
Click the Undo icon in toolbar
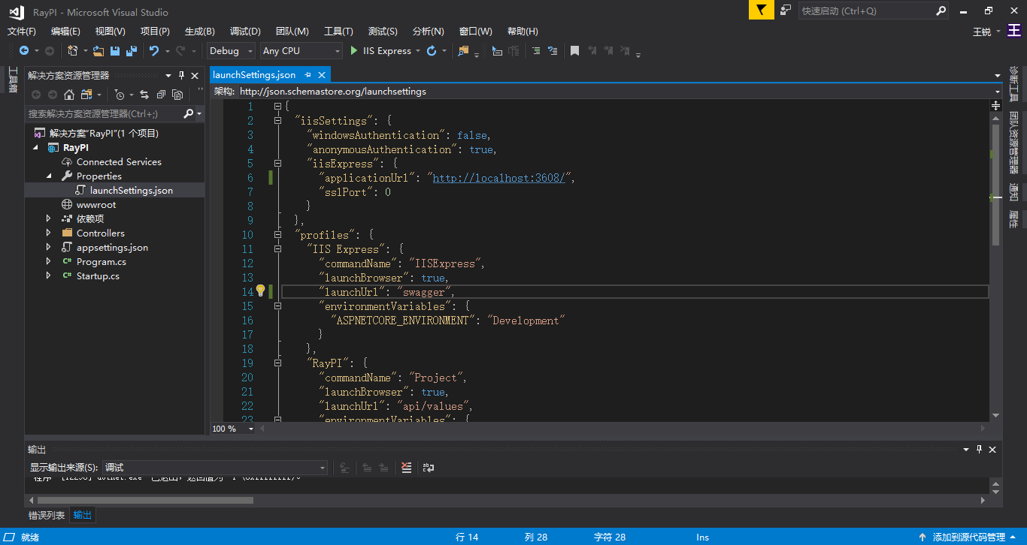pos(154,51)
